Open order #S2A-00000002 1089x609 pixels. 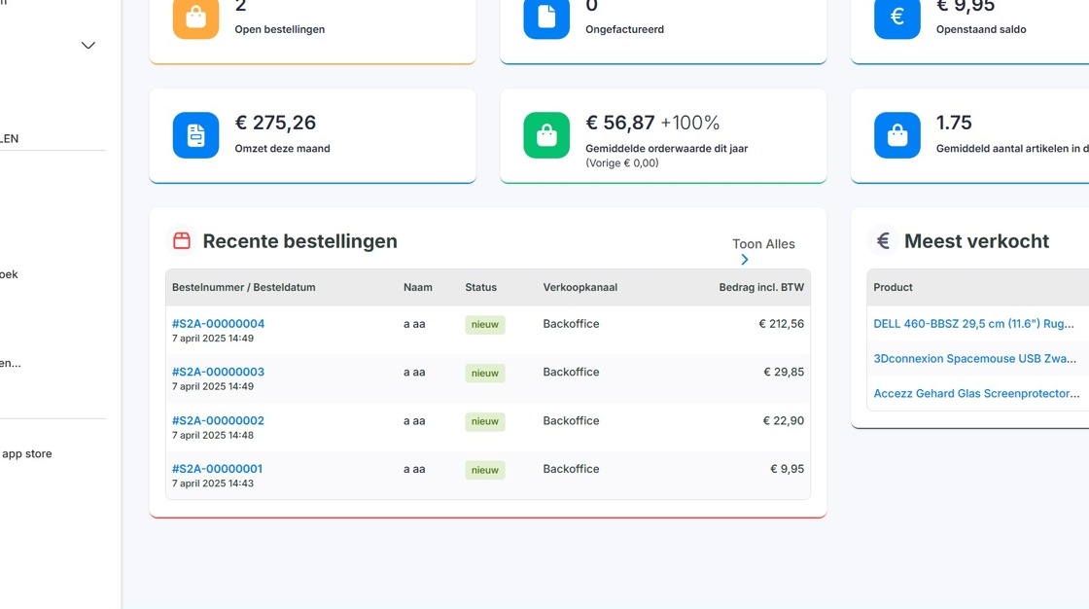pos(218,420)
